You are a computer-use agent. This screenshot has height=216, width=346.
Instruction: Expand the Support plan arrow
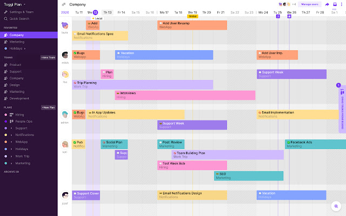pyautogui.click(x=11, y=129)
